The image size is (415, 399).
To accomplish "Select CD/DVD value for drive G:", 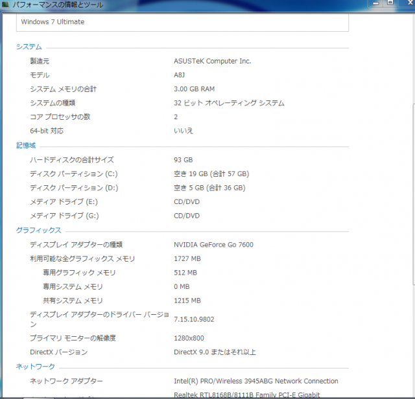I will [x=187, y=216].
